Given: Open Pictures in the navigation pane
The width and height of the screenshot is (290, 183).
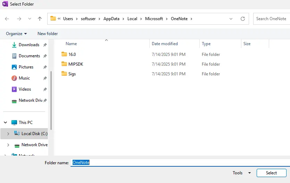Looking at the screenshot, I should [26, 67].
